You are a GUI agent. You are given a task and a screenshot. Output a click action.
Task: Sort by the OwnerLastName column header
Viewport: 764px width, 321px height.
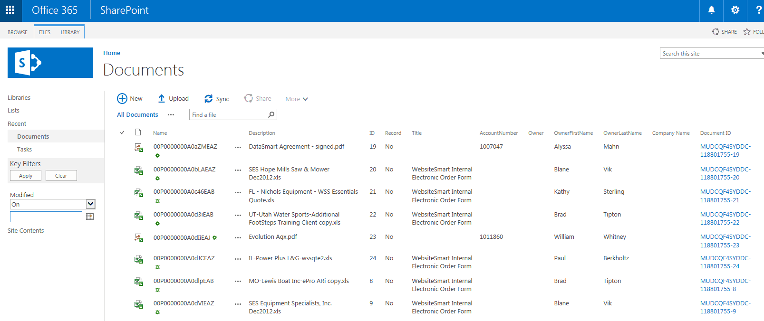pos(622,133)
